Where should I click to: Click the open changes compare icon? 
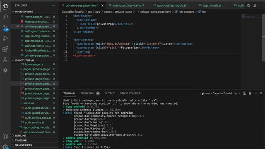point(248,5)
